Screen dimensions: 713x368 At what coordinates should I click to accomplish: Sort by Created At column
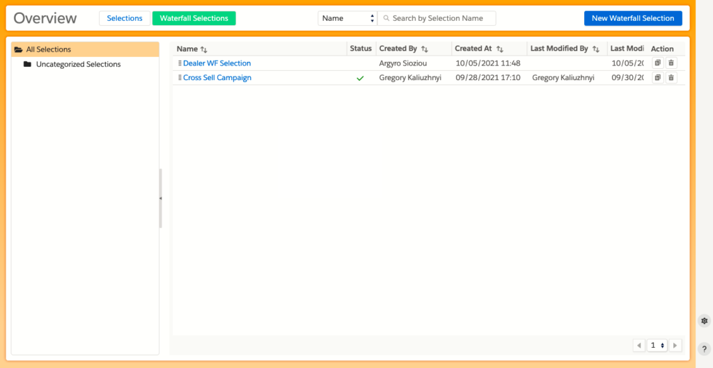pyautogui.click(x=500, y=49)
